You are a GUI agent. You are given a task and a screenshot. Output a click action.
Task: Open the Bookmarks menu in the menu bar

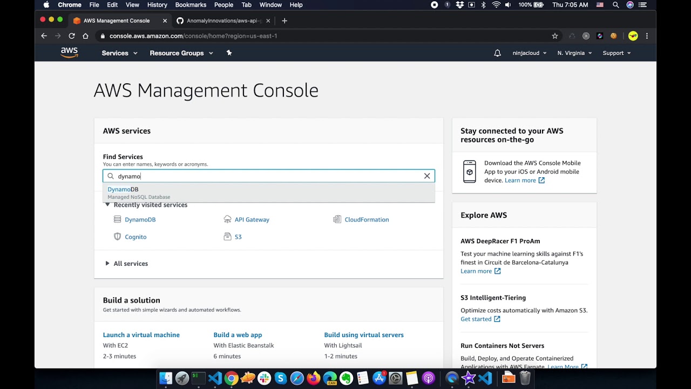pos(191,5)
